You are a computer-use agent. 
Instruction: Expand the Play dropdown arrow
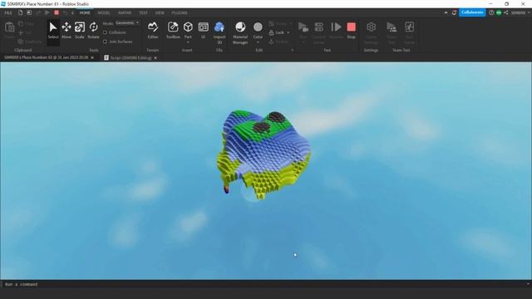pos(303,42)
